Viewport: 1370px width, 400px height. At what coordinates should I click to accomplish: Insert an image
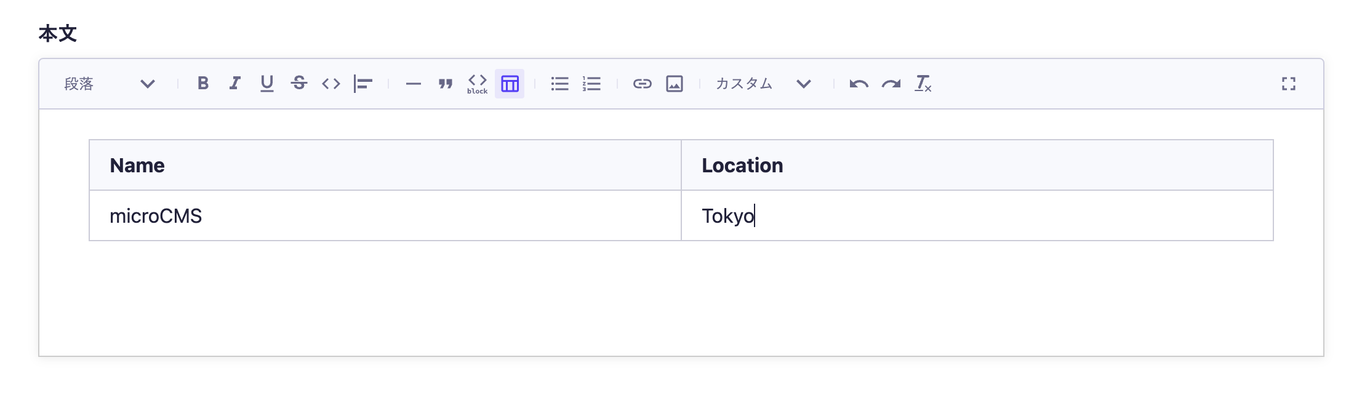tap(675, 84)
